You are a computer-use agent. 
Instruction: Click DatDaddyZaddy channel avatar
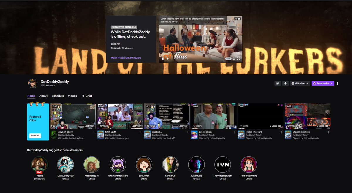33,83
